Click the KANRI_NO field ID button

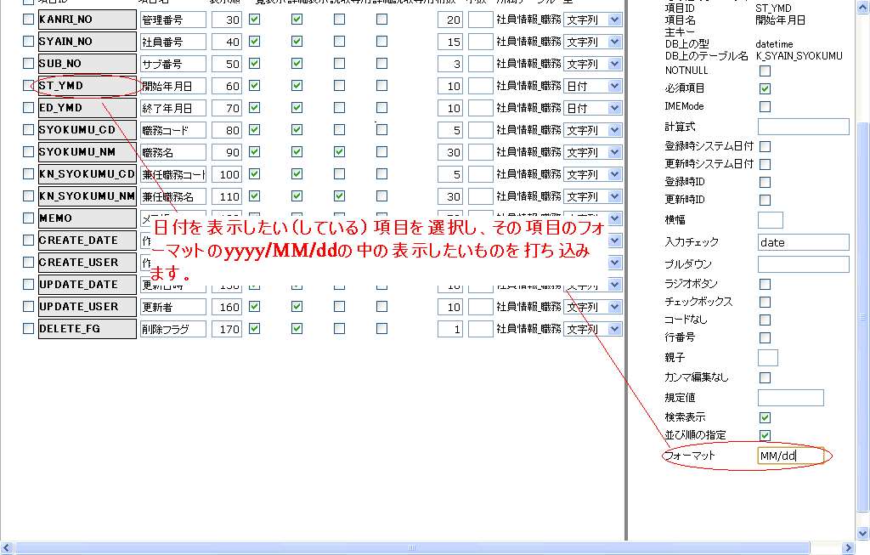tap(87, 20)
